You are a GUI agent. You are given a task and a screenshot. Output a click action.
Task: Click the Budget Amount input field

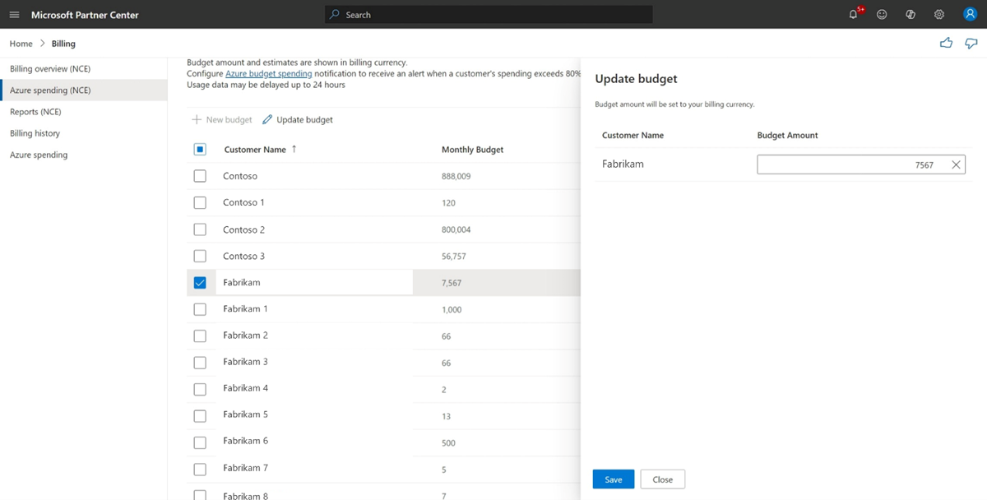click(x=847, y=165)
